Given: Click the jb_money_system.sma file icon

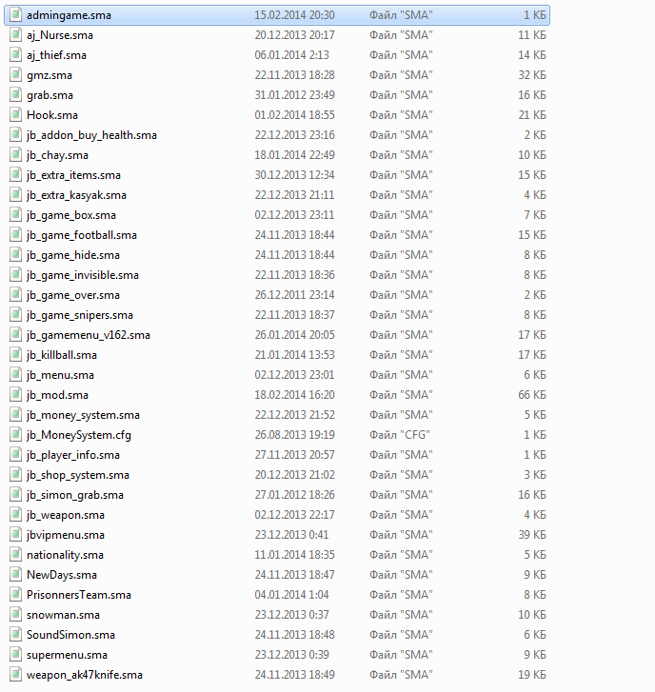Looking at the screenshot, I should [15, 415].
